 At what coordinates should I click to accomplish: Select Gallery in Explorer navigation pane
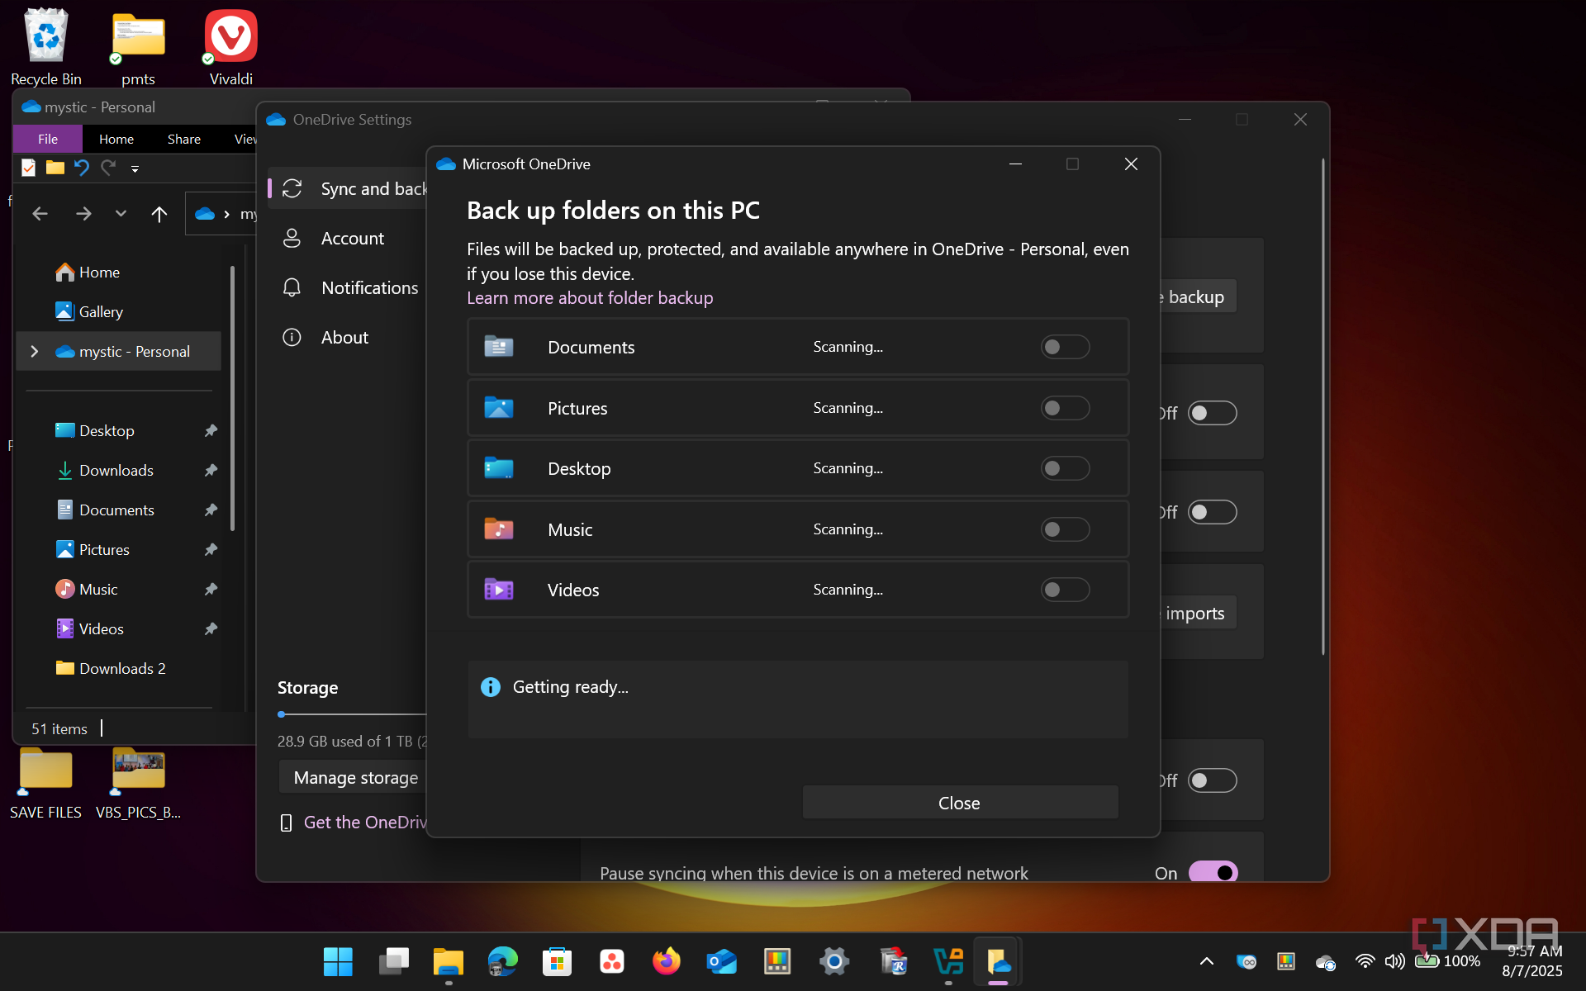[101, 311]
